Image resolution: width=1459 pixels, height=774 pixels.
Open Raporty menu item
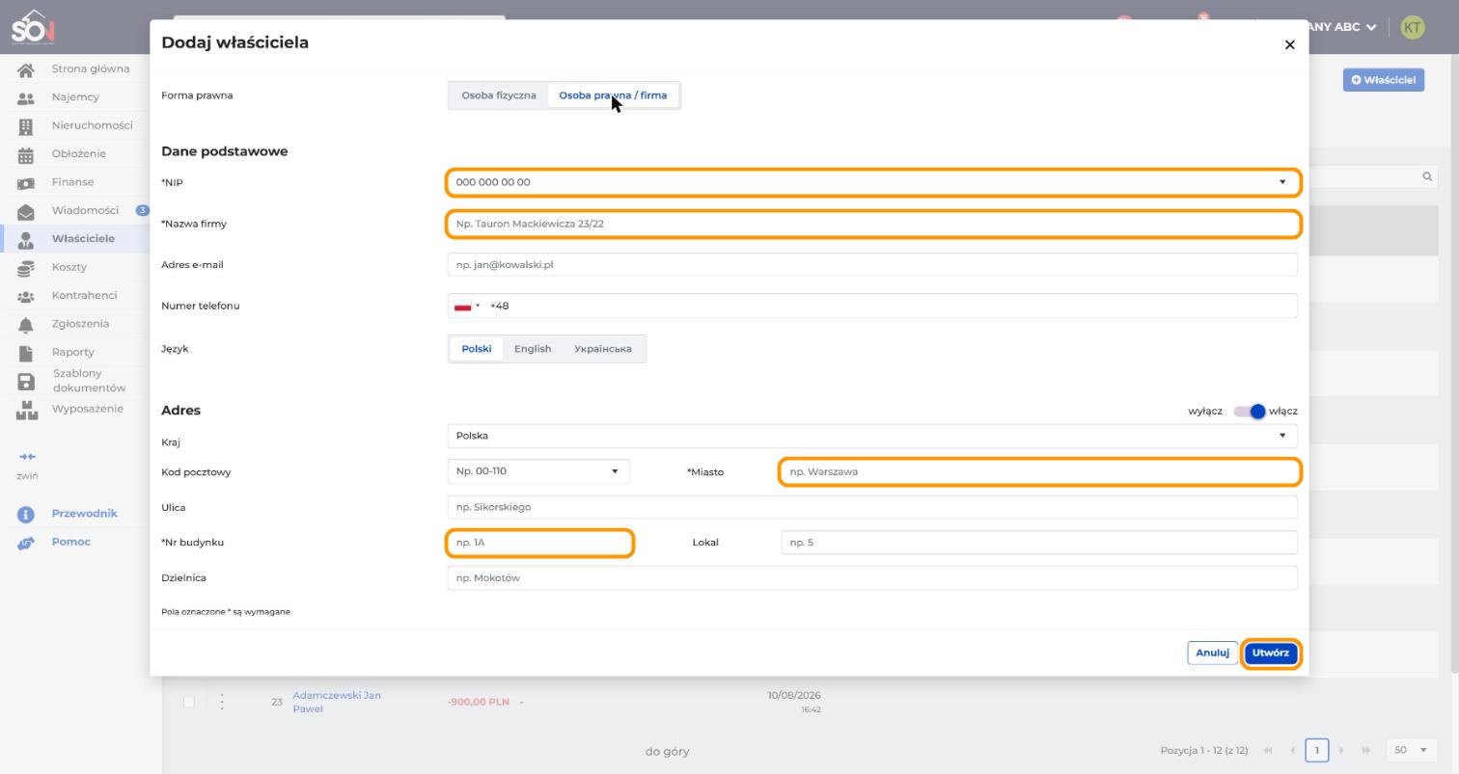point(73,353)
